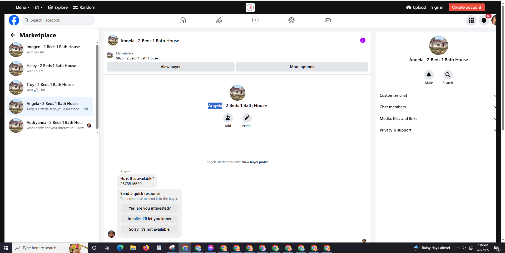Add people with the Add icon
This screenshot has width=505, height=253.
click(x=228, y=118)
